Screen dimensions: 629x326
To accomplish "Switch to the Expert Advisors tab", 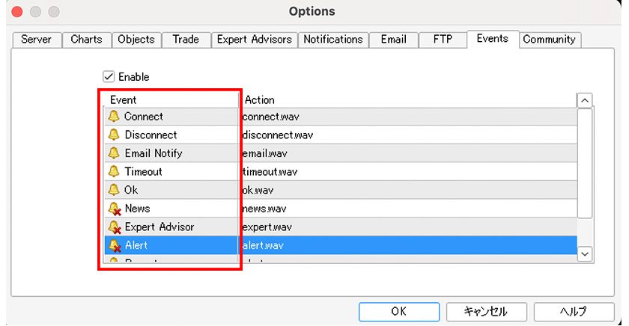I will [254, 40].
